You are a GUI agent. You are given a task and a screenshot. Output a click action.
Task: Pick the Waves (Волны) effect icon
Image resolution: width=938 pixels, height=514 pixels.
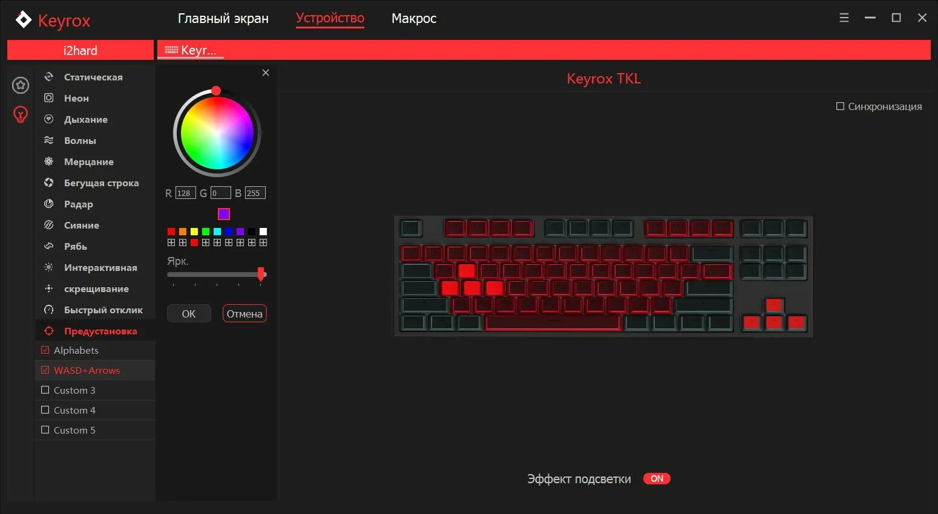pos(49,140)
